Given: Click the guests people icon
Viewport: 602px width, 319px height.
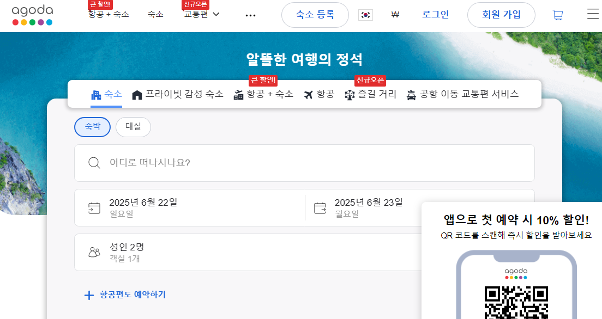Looking at the screenshot, I should [94, 252].
